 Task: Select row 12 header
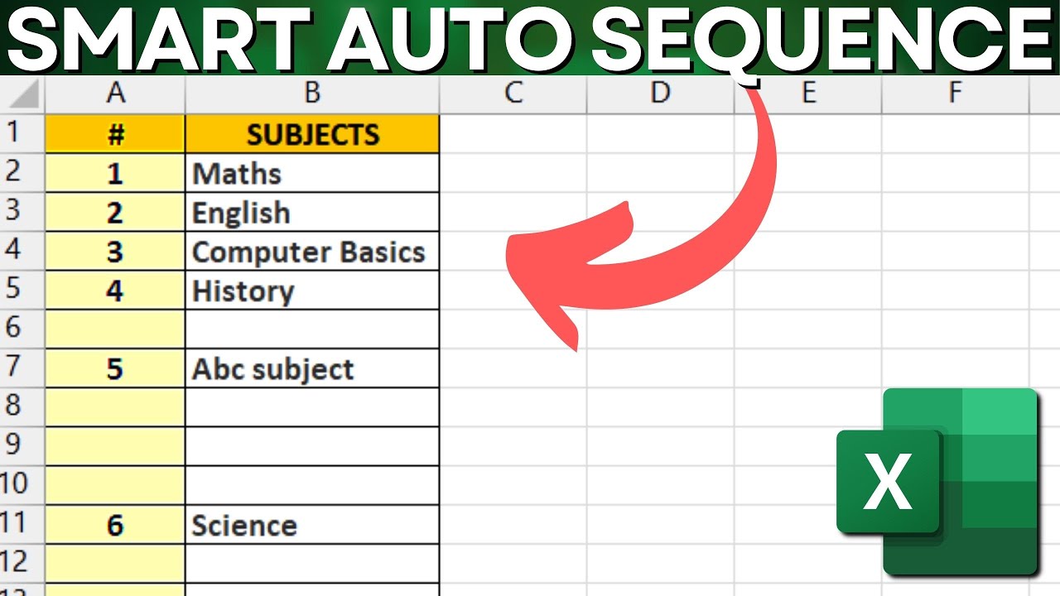pyautogui.click(x=22, y=564)
